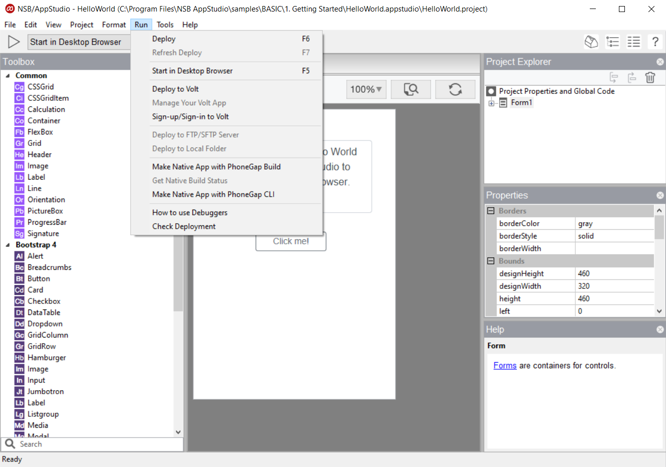This screenshot has width=666, height=467.
Task: Close the Project Explorer panel
Action: 660,62
